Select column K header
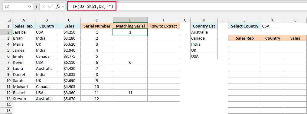Screen dimensions: 307x114 pyautogui.click(x=273, y=20)
